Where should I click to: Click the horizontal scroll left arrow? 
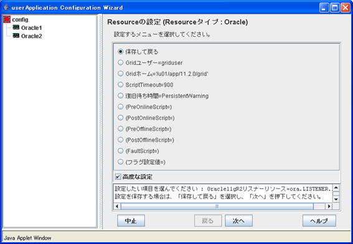pos(117,206)
